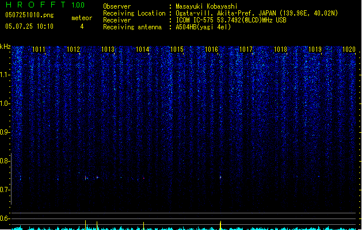
Task: Click the 0.7 kHz frequency tick label
Action: 5,190
